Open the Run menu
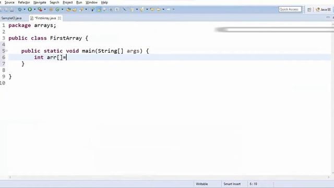The height and width of the screenshot is (188, 334). coord(79,2)
